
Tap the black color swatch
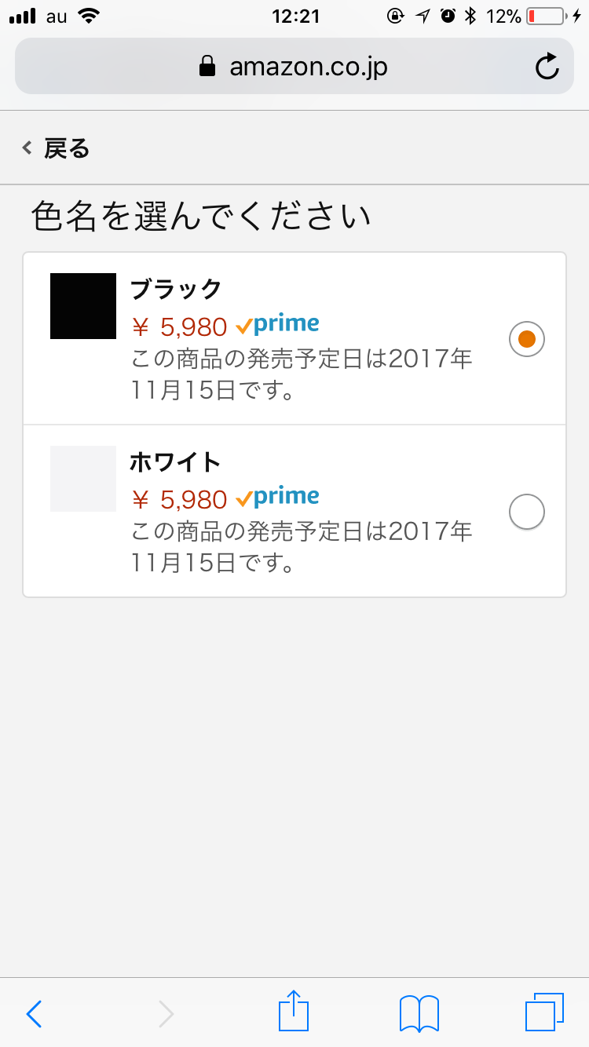[x=83, y=306]
